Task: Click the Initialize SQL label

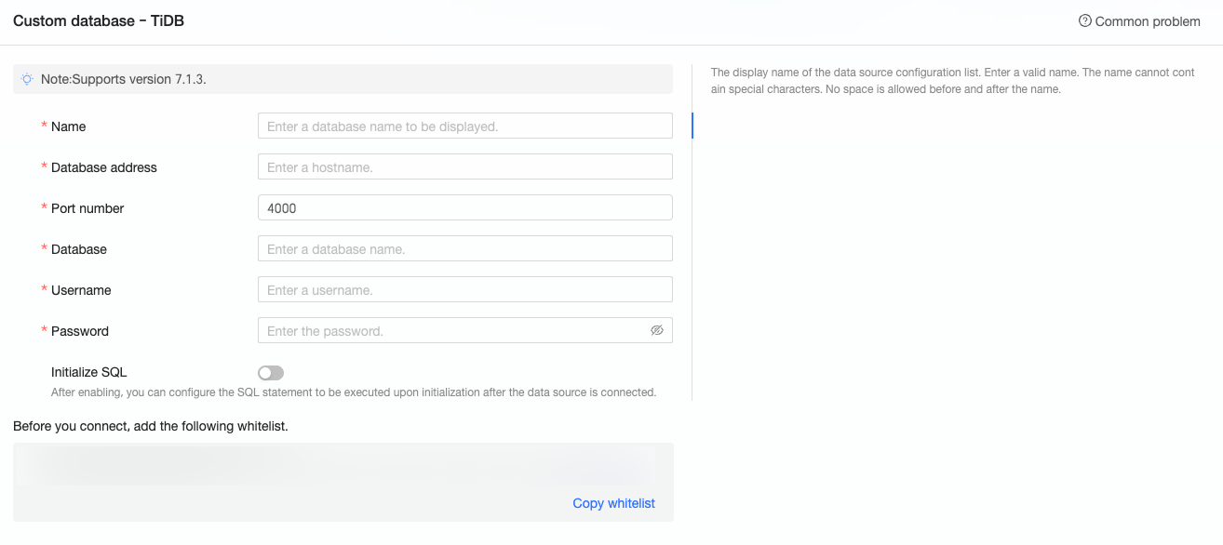Action: click(x=88, y=372)
